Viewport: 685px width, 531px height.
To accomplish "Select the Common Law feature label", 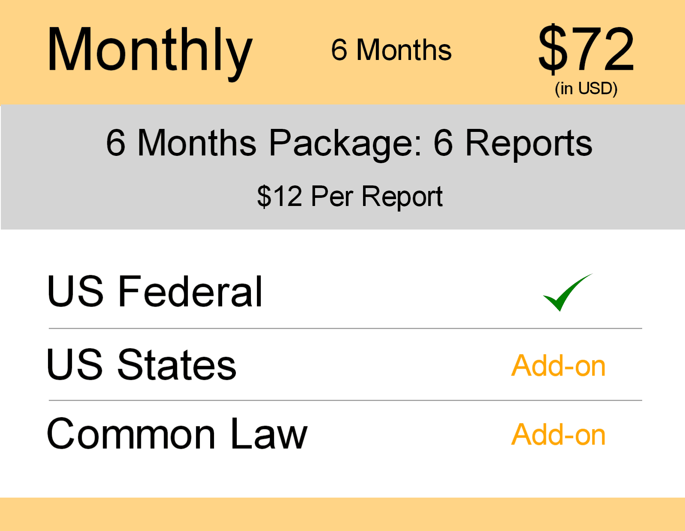I will 177,434.
